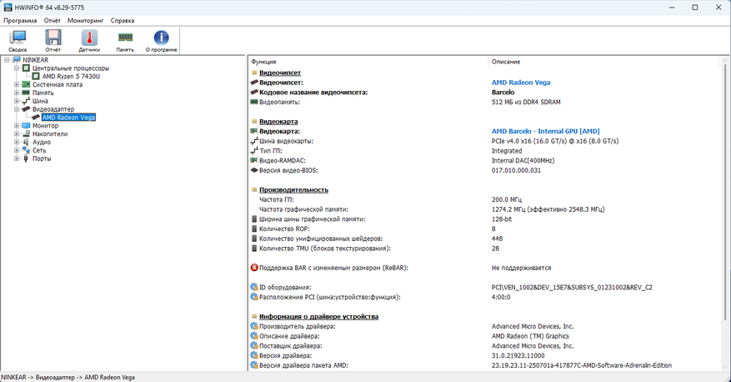Click the 512 МБ из DDR4 SDRAM value
Image resolution: width=731 pixels, height=382 pixels.
point(526,102)
